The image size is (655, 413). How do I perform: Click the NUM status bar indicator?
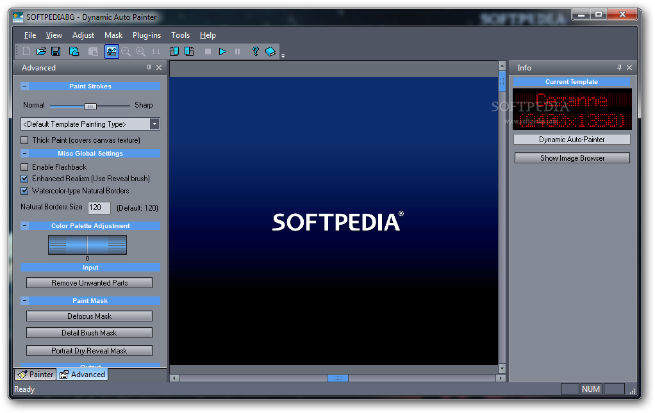[591, 389]
